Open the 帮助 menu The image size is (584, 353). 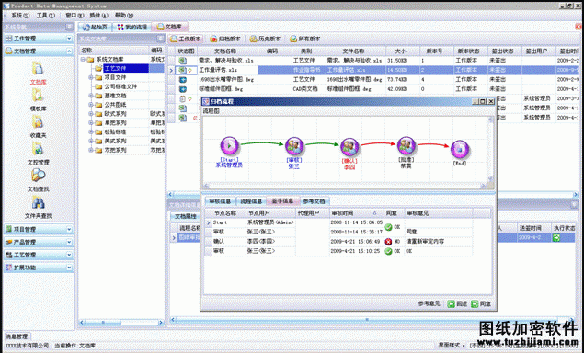coord(124,16)
